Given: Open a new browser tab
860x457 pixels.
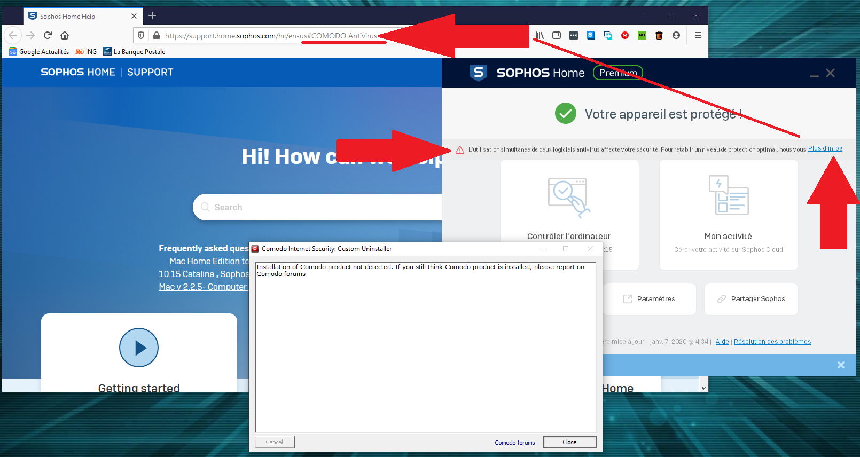Looking at the screenshot, I should [152, 15].
